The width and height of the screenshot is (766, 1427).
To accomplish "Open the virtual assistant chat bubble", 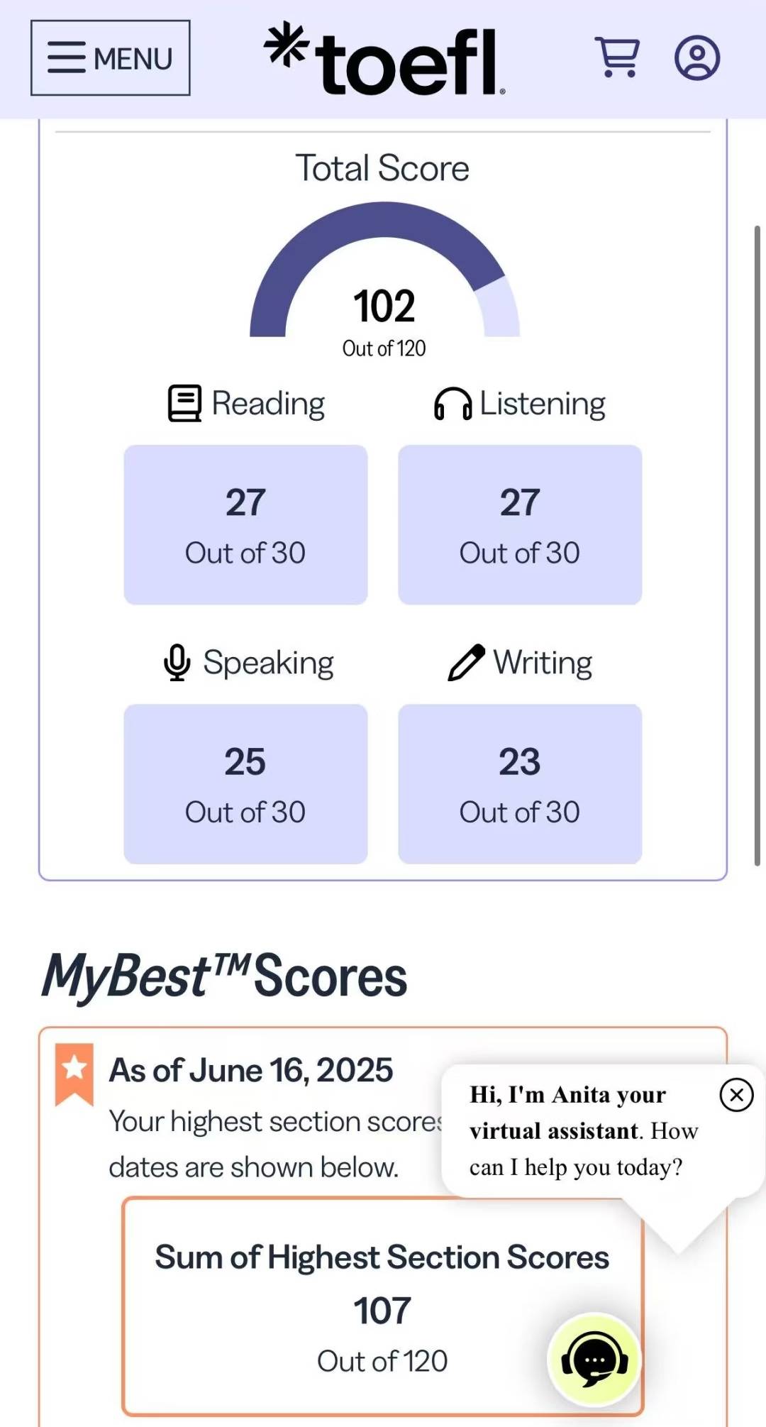I will click(594, 1359).
